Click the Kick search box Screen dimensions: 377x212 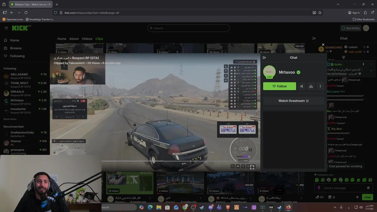(188, 28)
